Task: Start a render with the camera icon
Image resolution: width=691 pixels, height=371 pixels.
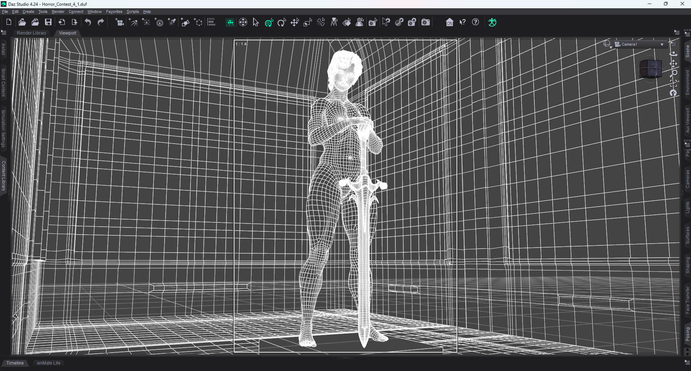Action: click(426, 22)
